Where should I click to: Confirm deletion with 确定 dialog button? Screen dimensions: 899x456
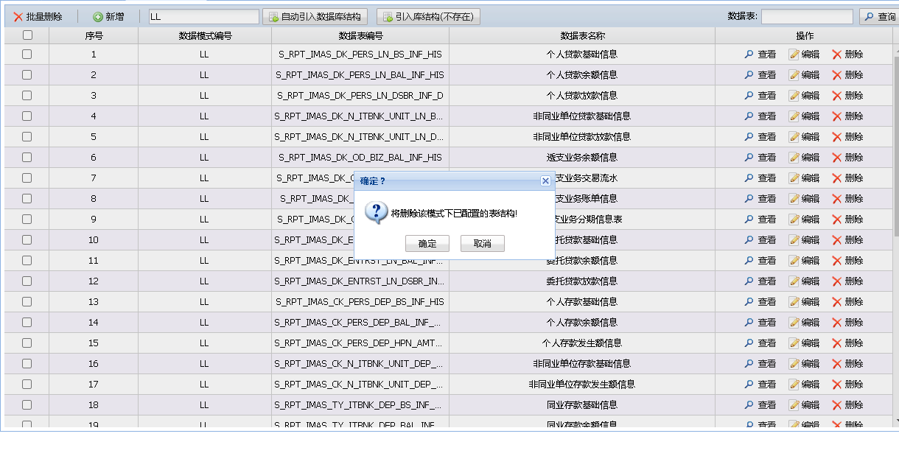coord(427,244)
